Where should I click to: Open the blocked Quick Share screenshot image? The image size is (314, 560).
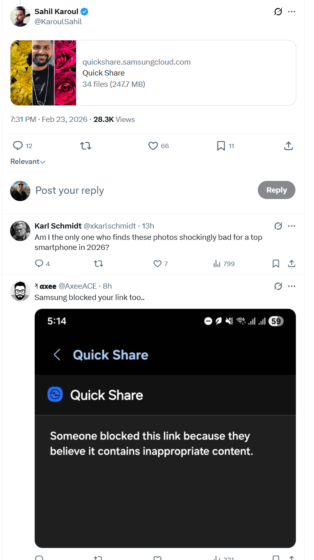tap(165, 428)
